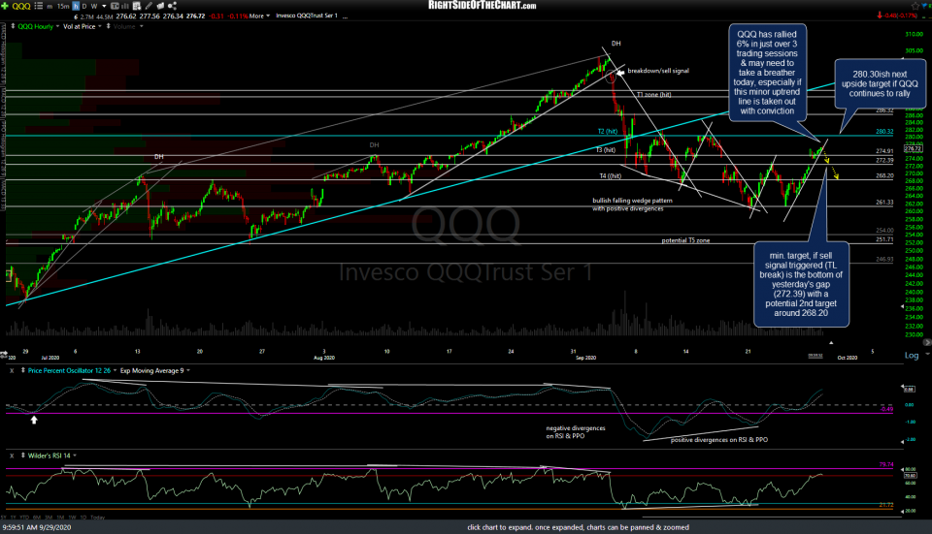Click the bar chart style icon

(125, 6)
